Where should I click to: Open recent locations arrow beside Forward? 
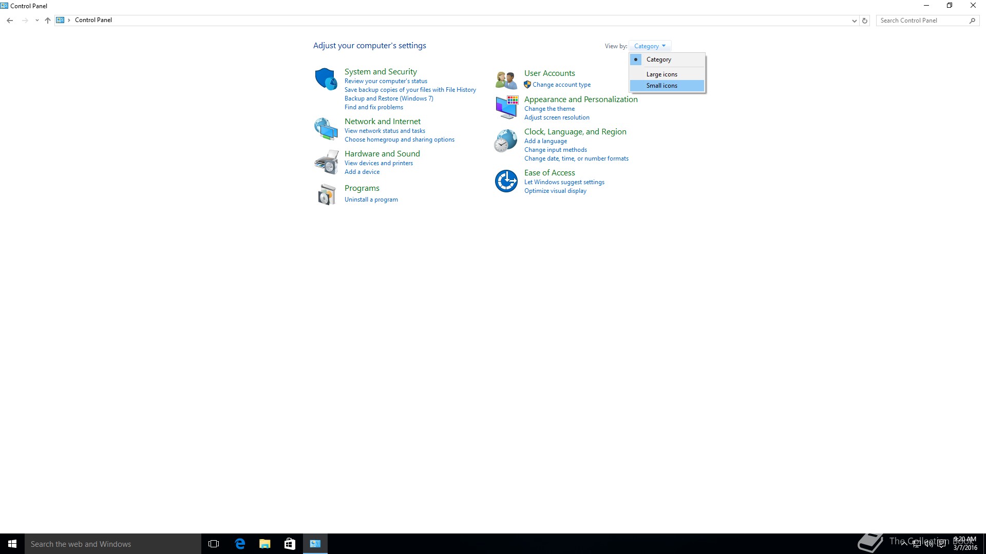[x=37, y=21]
